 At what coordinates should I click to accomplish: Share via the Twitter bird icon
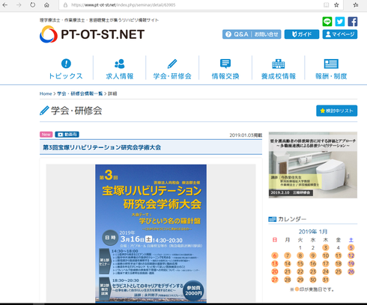point(340,22)
